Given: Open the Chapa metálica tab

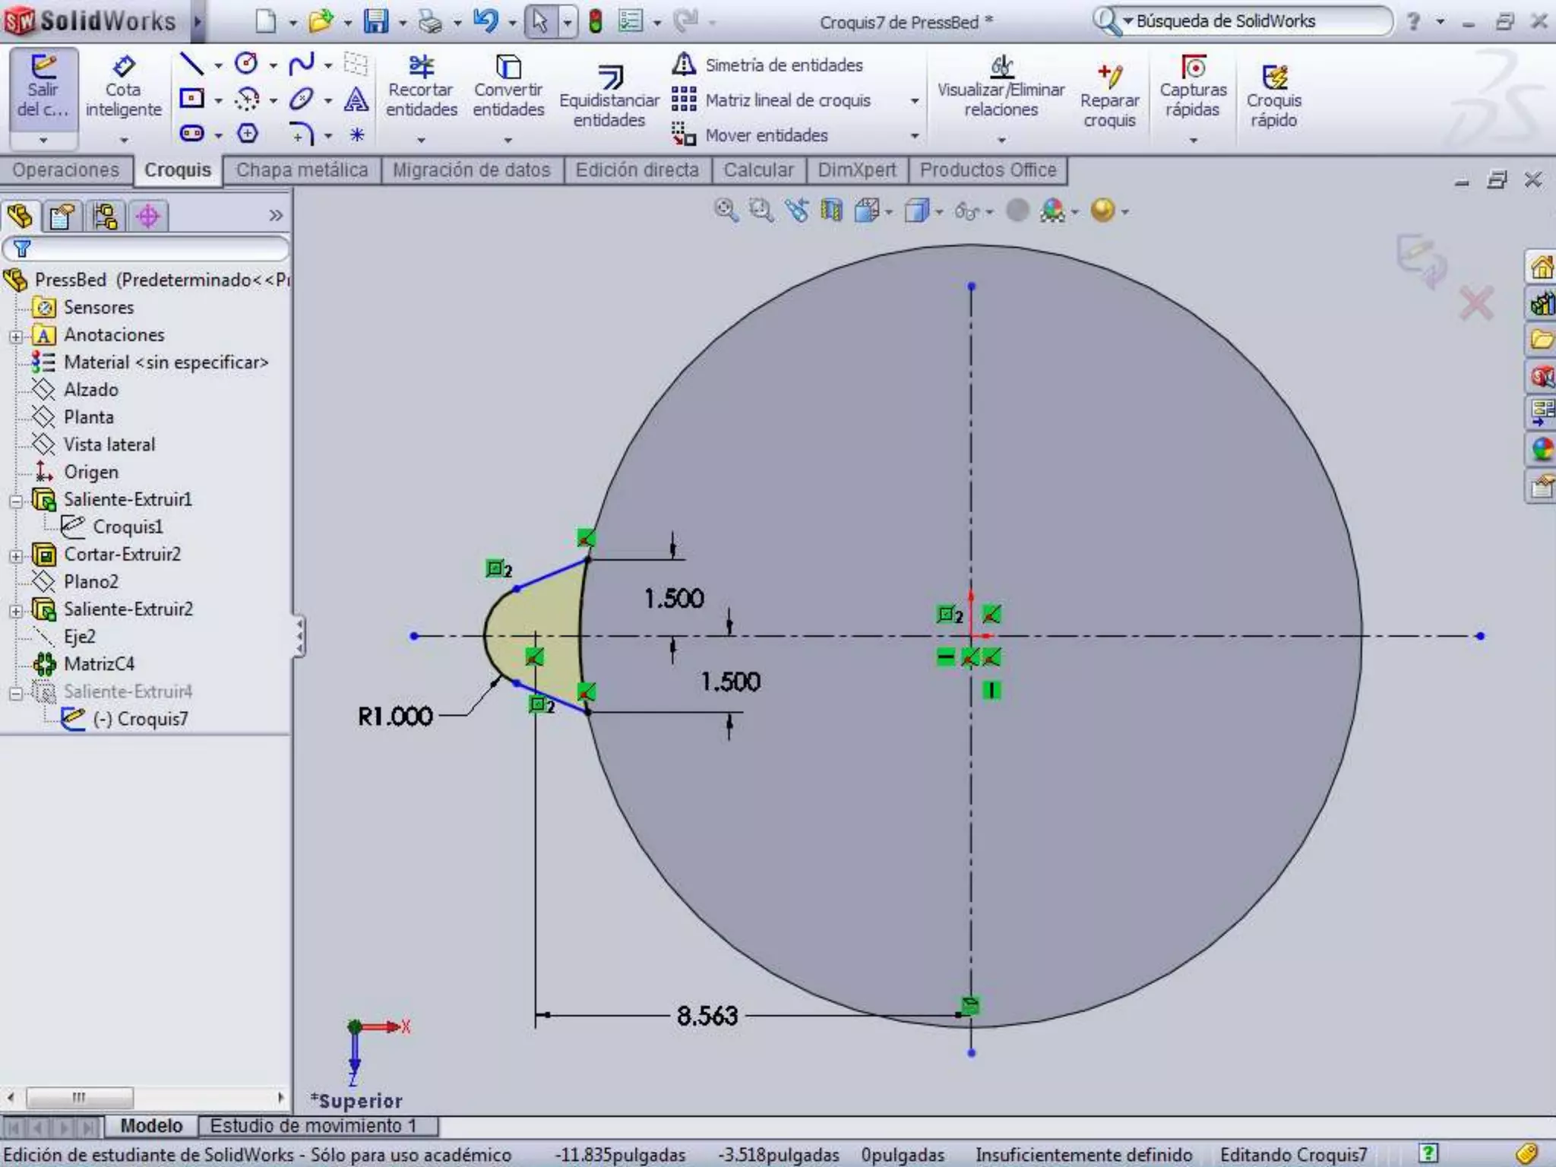Looking at the screenshot, I should coord(302,170).
